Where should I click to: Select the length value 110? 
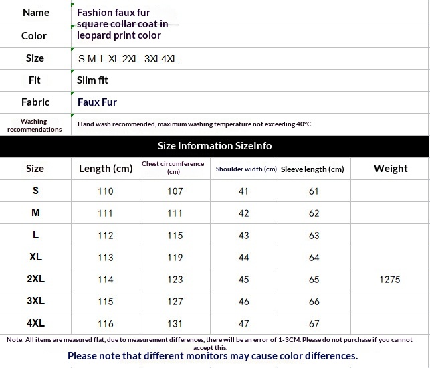[106, 191]
